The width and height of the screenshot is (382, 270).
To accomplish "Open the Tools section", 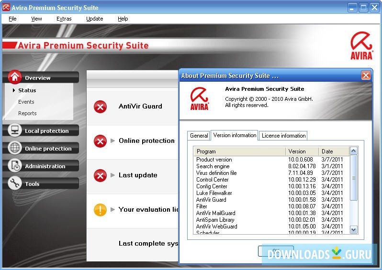I will 41,184.
